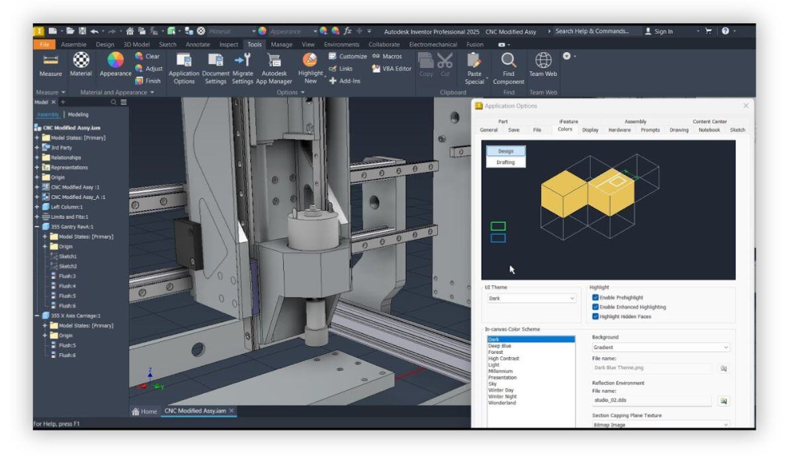The width and height of the screenshot is (794, 463).
Task: Open the Material browser icon
Action: pyautogui.click(x=81, y=60)
